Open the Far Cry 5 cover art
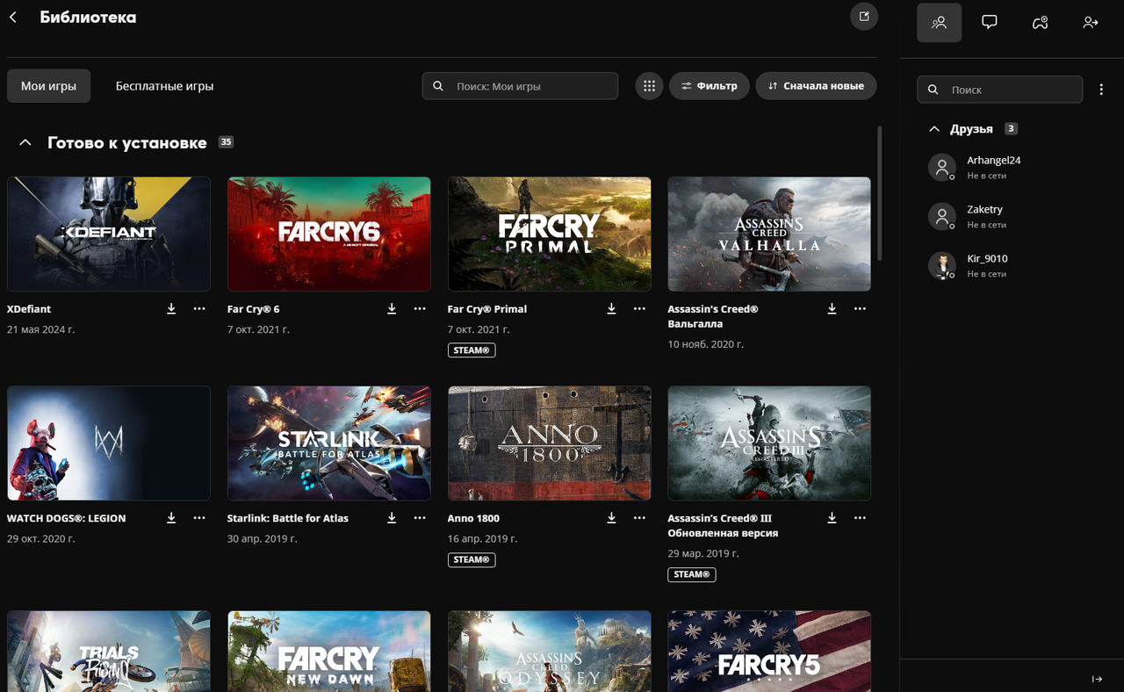This screenshot has width=1124, height=692. pos(769,651)
